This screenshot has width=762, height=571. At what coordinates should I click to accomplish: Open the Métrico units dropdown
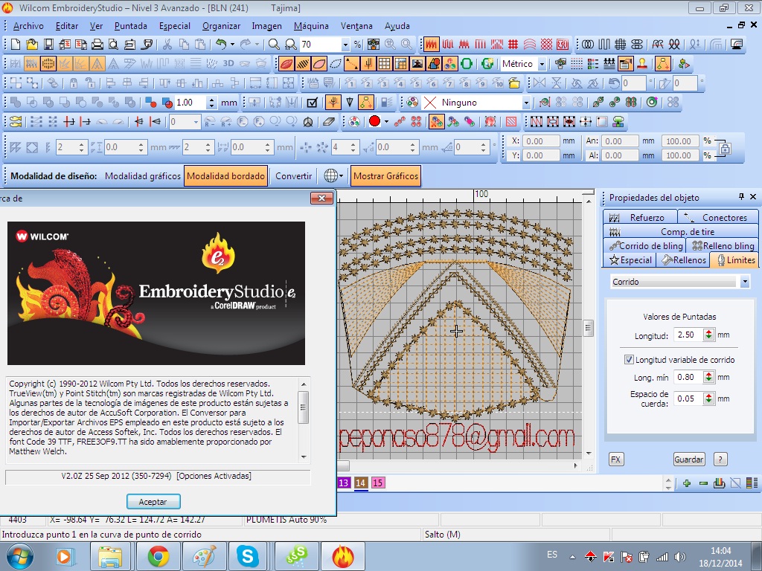pyautogui.click(x=542, y=64)
